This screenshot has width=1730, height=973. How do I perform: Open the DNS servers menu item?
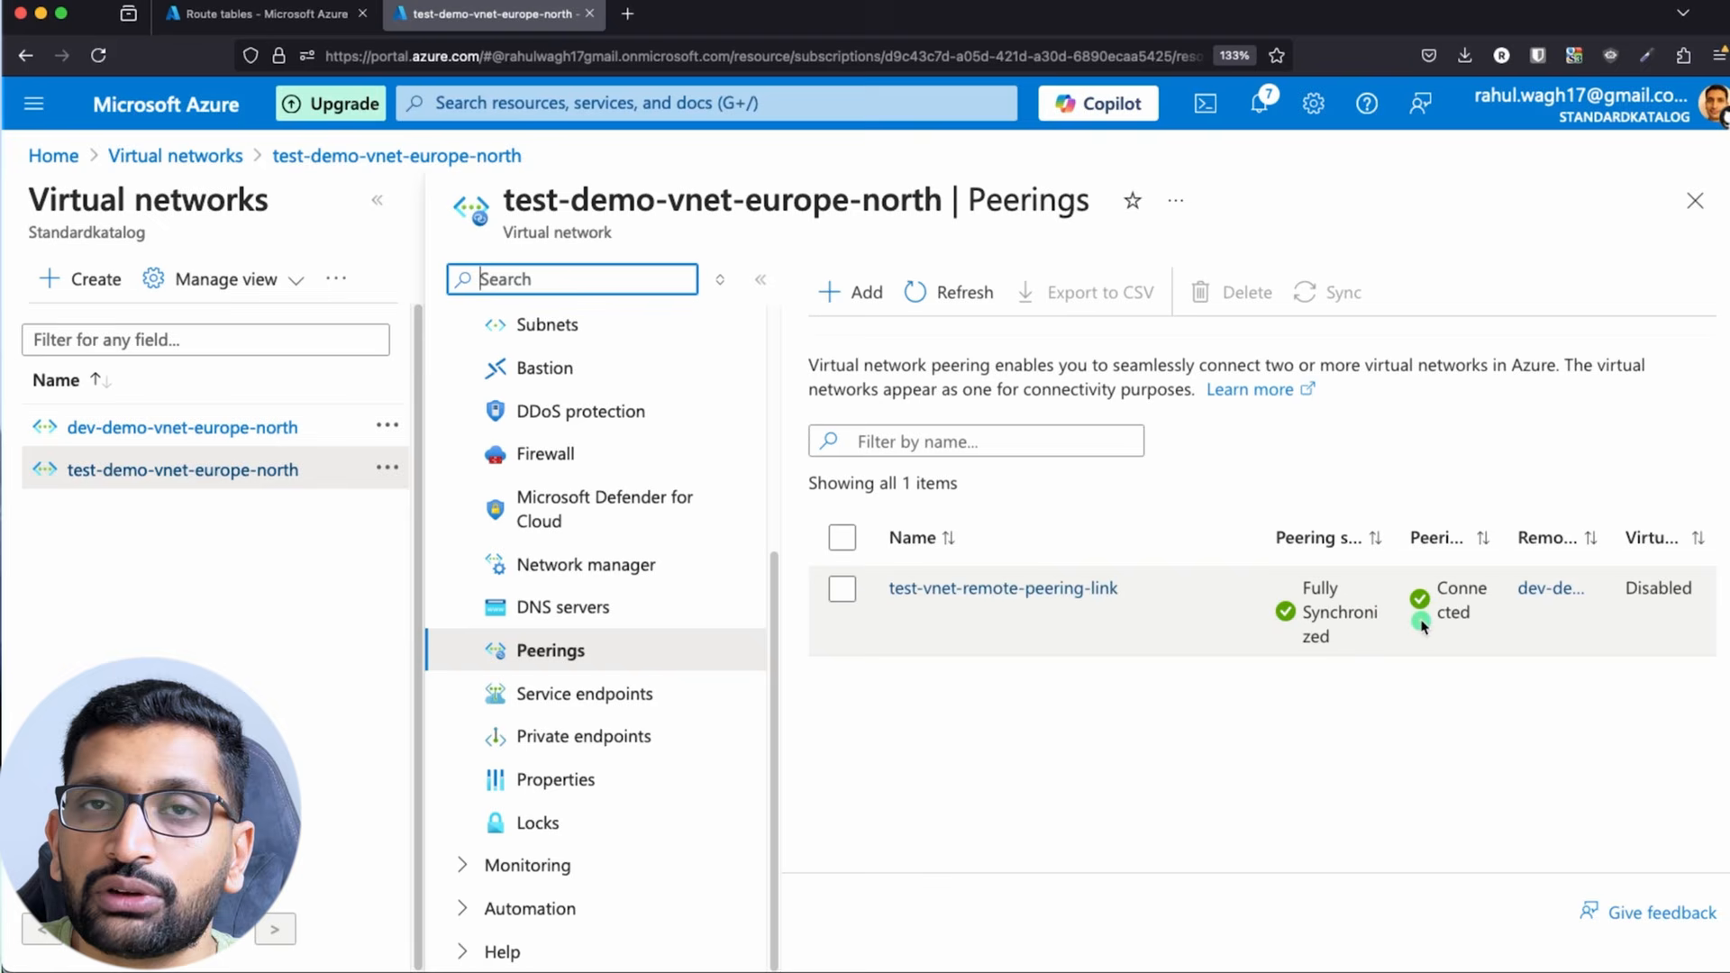pyautogui.click(x=562, y=607)
